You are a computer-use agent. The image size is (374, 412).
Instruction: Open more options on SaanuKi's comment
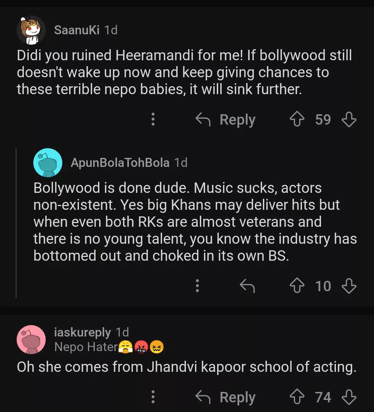point(153,119)
